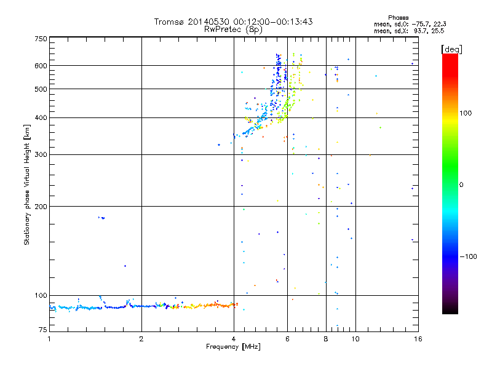Select the "RwPretec (8p)" subtitle

click(233, 30)
